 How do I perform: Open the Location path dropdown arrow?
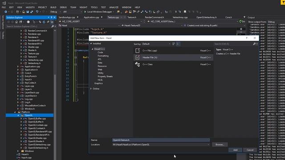pyautogui.click(x=208, y=144)
